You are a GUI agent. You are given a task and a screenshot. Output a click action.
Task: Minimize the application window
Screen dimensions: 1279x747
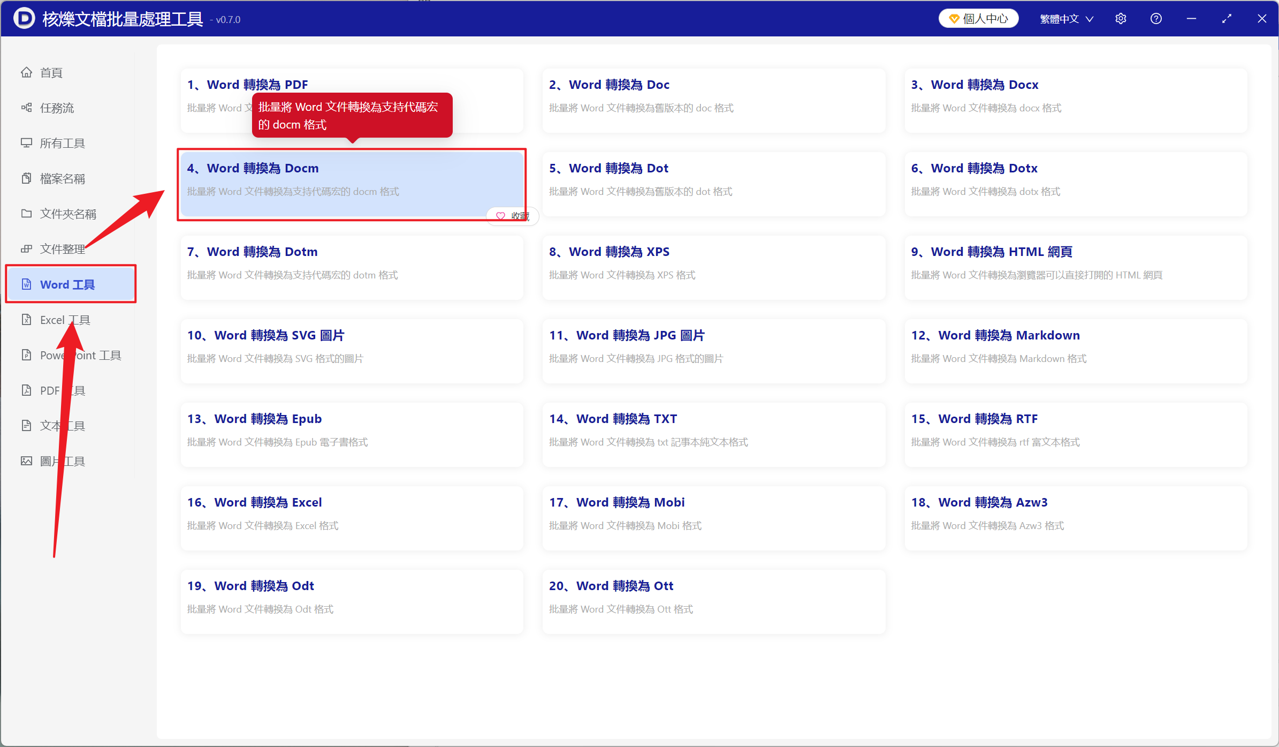pyautogui.click(x=1191, y=19)
